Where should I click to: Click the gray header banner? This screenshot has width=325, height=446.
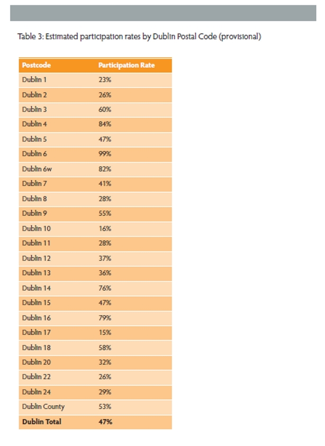(163, 13)
